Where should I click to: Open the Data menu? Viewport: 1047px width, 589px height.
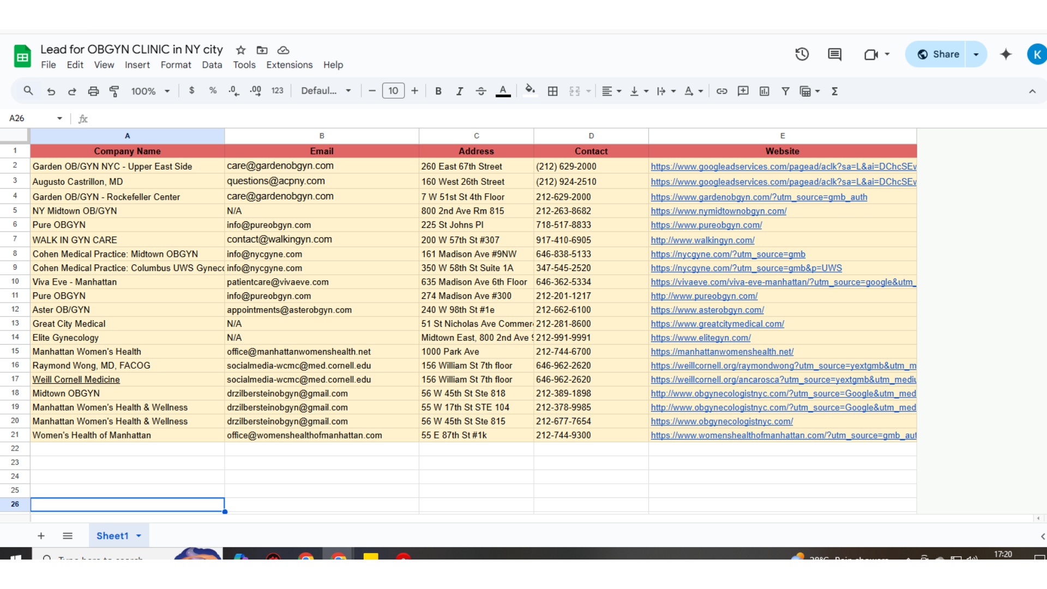(x=212, y=65)
